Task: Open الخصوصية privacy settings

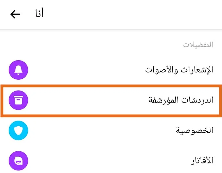Action: (194, 130)
